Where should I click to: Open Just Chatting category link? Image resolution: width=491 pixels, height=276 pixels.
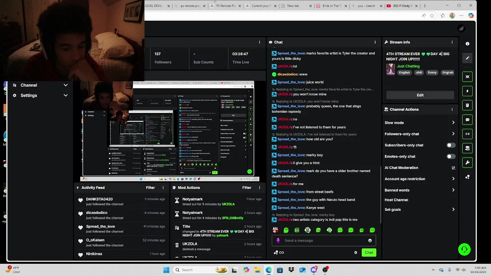coord(408,66)
